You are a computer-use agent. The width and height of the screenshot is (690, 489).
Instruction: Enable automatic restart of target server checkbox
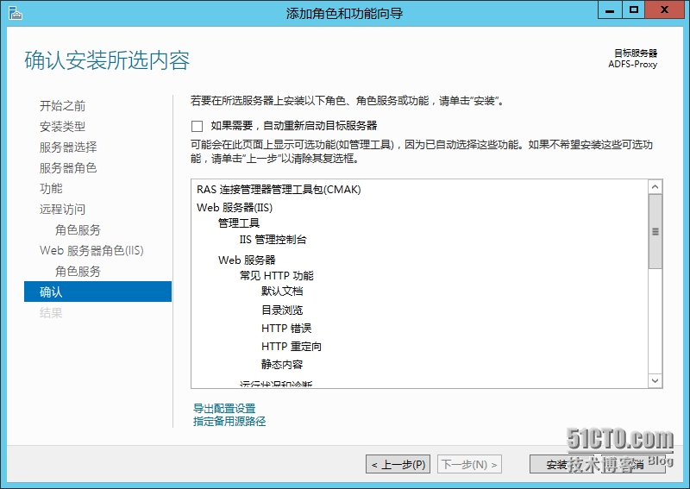(198, 126)
